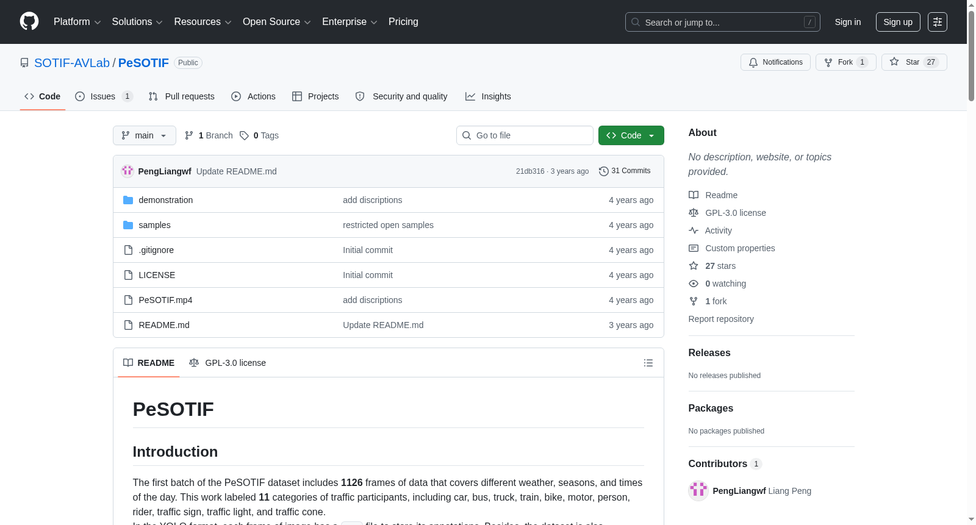This screenshot has width=976, height=525.
Task: Click the PeSOTIF.mp4 file icon
Action: click(128, 300)
